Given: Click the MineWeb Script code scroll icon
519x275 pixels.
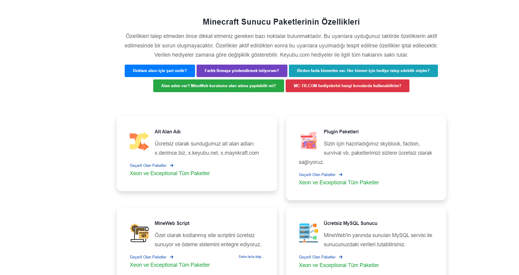Looking at the screenshot, I should tap(139, 233).
